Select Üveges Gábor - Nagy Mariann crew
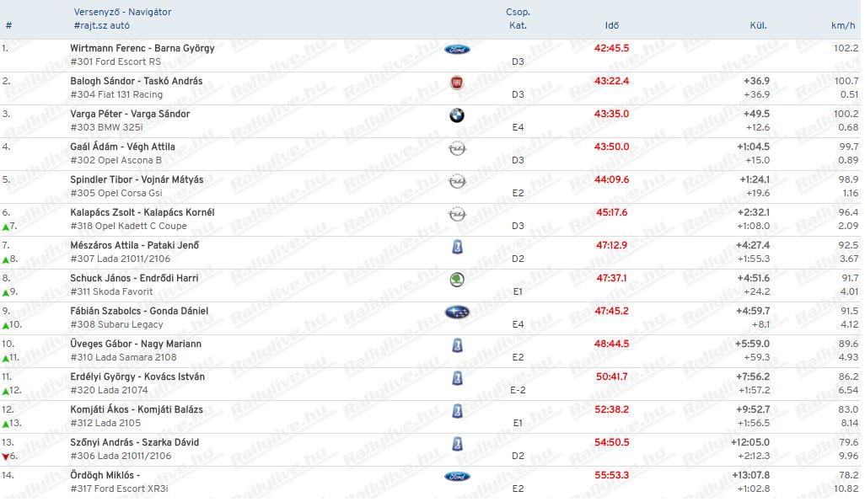Screen dimensions: 865x502 tap(135, 344)
